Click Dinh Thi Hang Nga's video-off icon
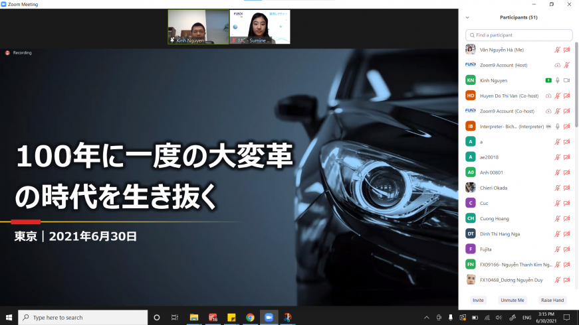Image resolution: width=579 pixels, height=325 pixels. tap(567, 234)
